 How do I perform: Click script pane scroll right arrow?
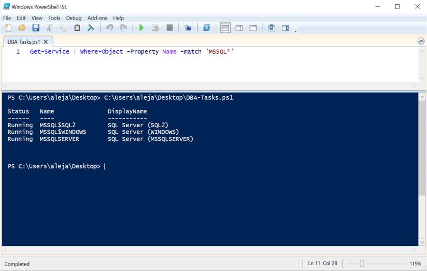click(x=415, y=86)
